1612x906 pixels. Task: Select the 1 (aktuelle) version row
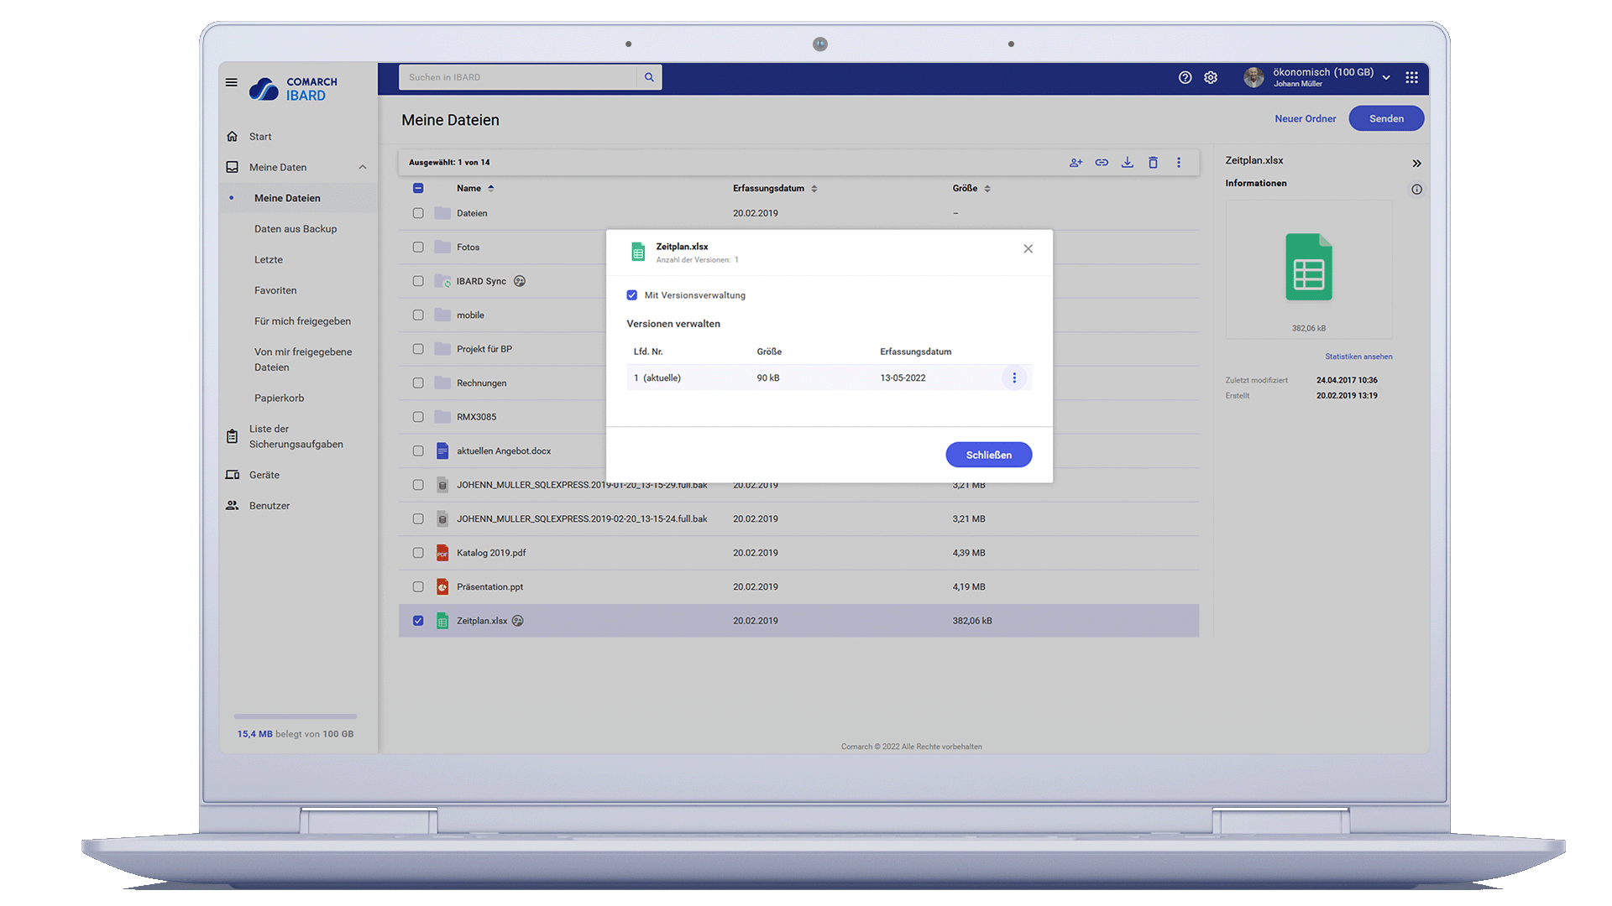pyautogui.click(x=829, y=378)
